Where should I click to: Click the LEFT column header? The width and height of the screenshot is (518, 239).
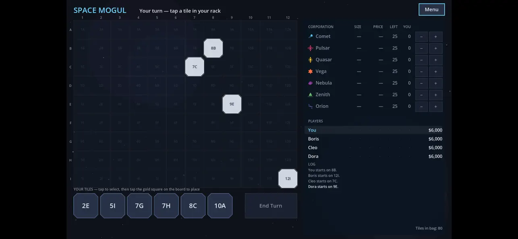point(394,27)
